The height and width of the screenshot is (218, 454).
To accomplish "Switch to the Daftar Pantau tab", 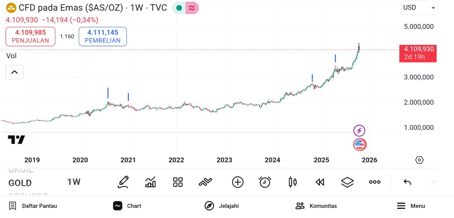I will click(x=33, y=206).
